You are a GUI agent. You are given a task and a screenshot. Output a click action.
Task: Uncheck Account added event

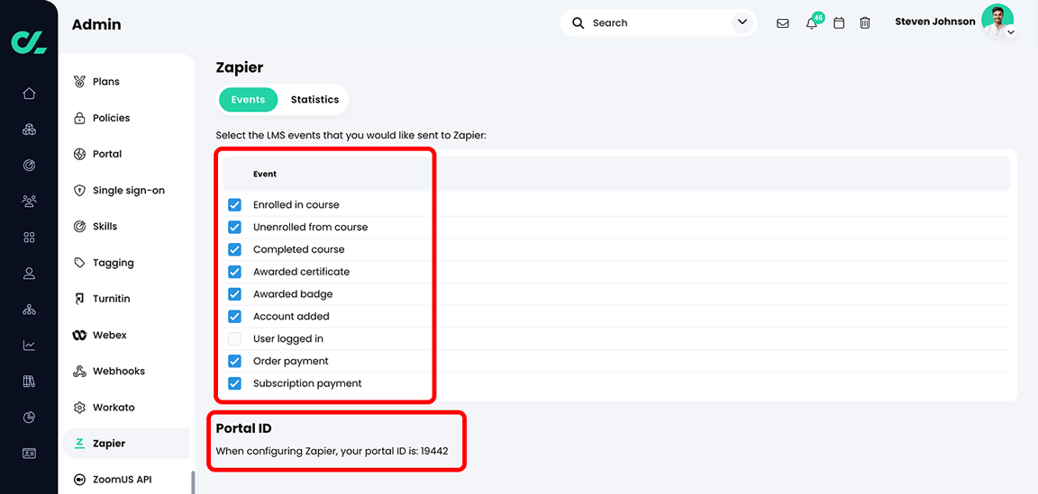point(234,316)
